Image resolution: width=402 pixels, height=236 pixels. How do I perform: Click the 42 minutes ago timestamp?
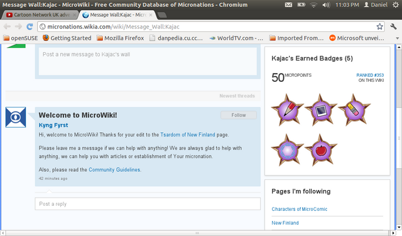click(x=53, y=179)
